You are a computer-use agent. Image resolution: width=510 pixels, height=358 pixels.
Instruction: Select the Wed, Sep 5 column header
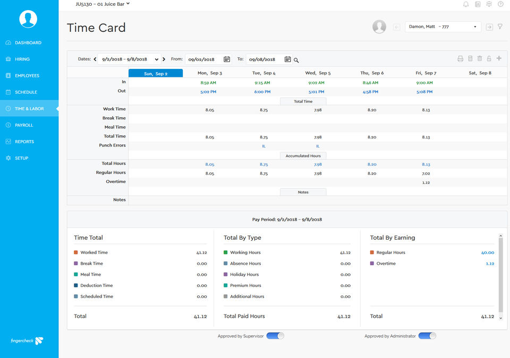(x=318, y=73)
